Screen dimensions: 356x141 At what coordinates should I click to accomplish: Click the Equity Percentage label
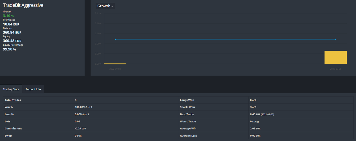tap(13, 45)
